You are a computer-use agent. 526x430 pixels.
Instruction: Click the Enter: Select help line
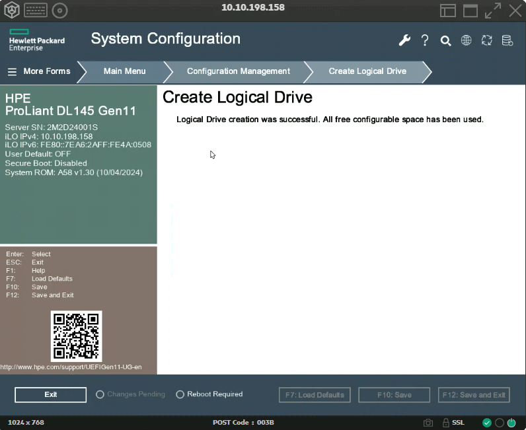coord(28,254)
